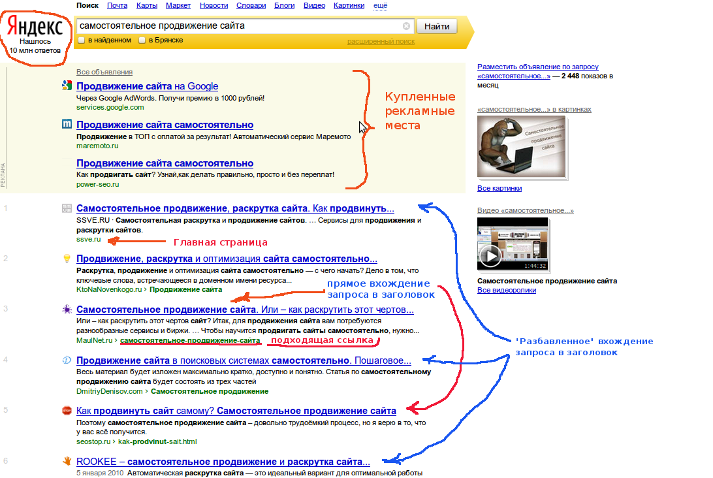Open the monkey-with-laptop image thumbnail
Image resolution: width=713 pixels, height=478 pixels.
click(x=521, y=146)
